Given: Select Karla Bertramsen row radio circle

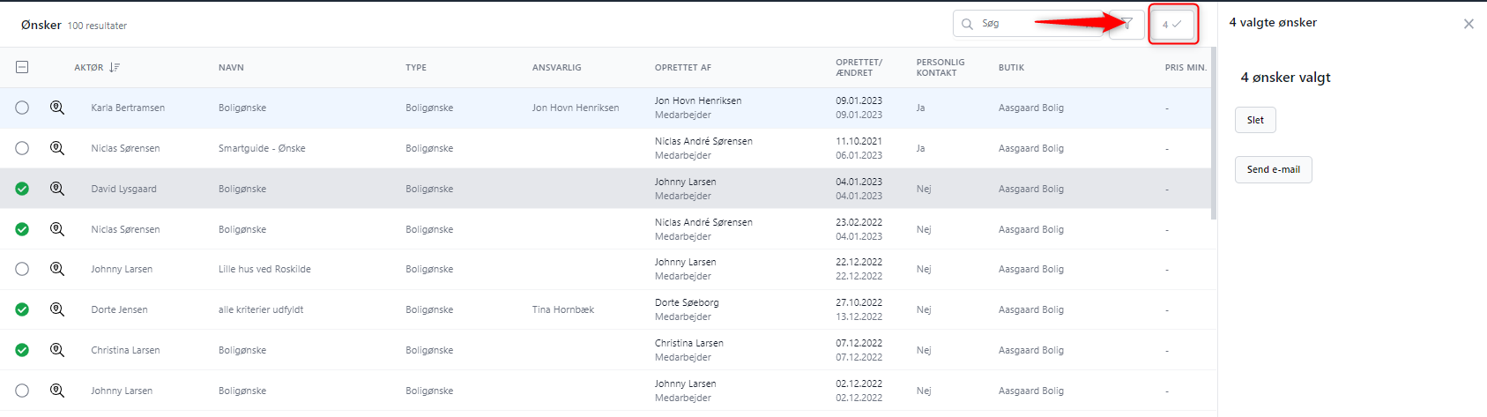Looking at the screenshot, I should 22,108.
